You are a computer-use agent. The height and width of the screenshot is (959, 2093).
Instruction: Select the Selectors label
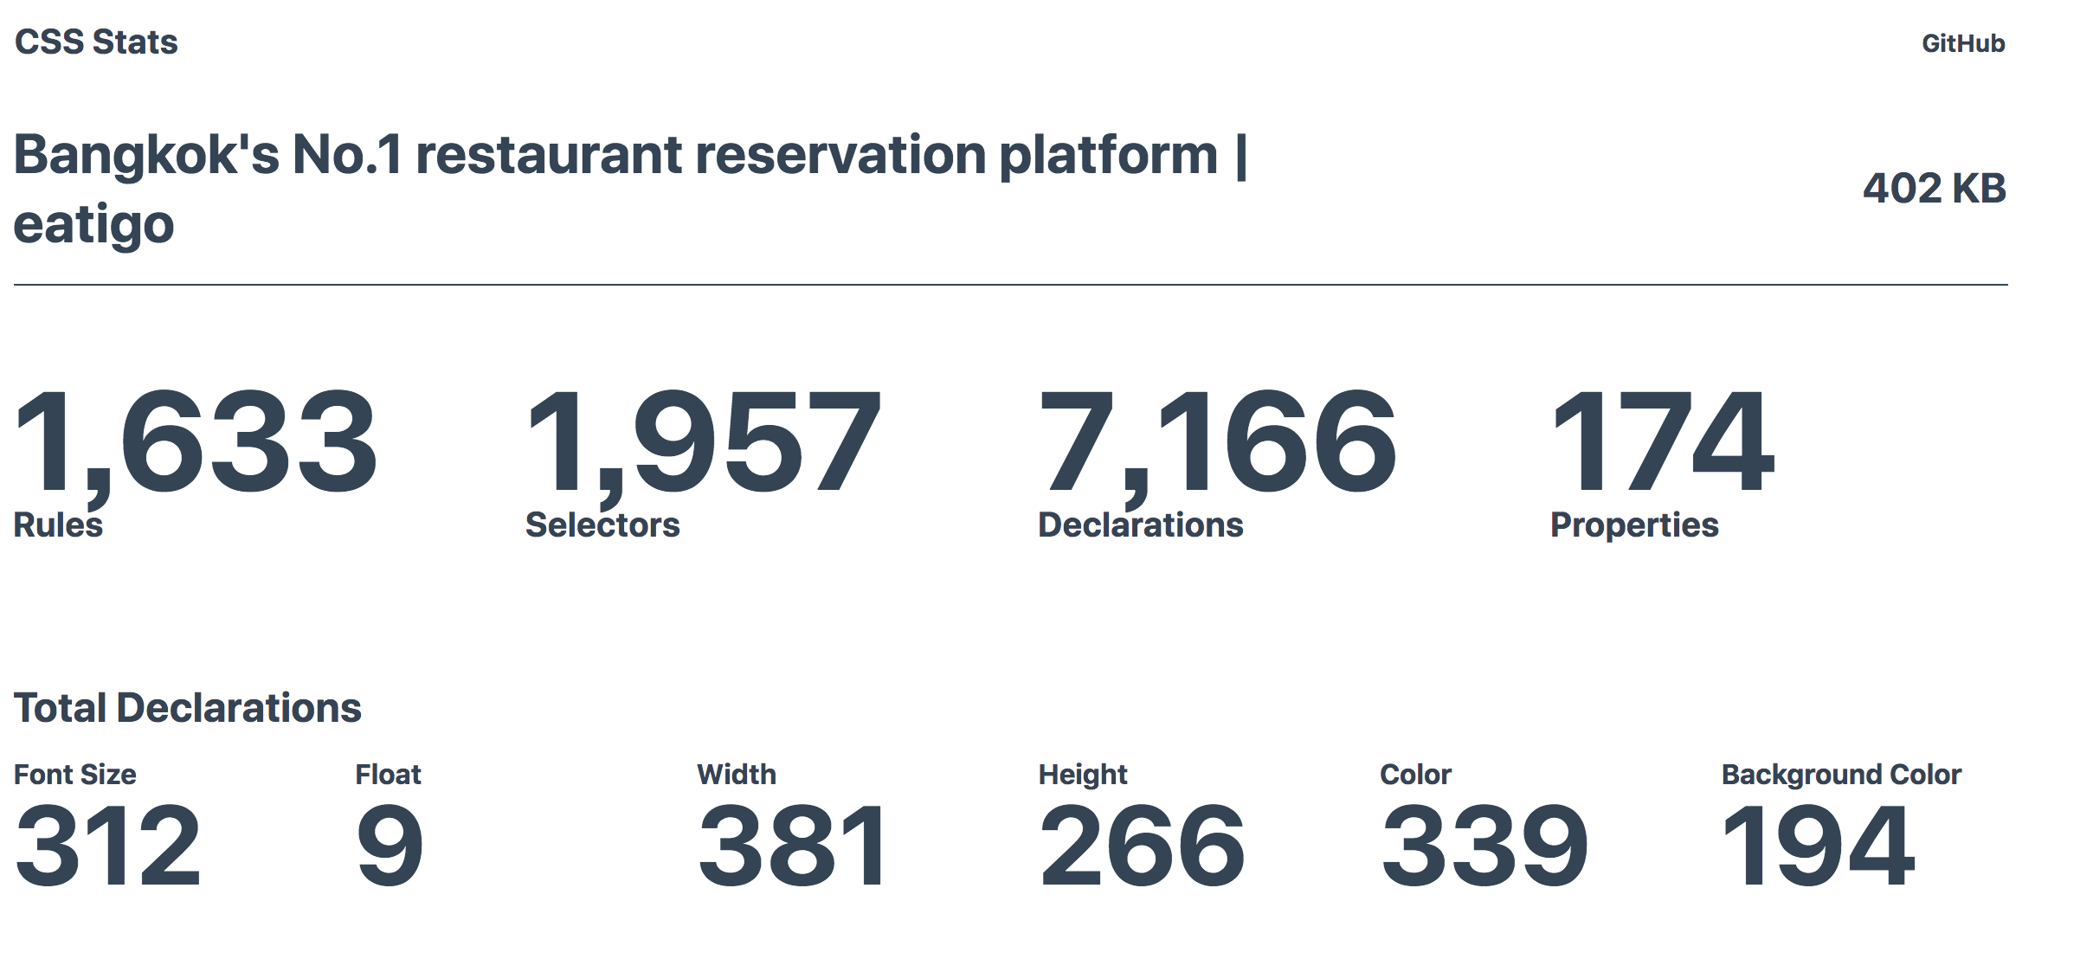tap(602, 525)
